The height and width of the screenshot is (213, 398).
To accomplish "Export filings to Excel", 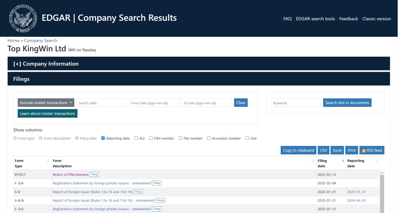I will (337, 150).
